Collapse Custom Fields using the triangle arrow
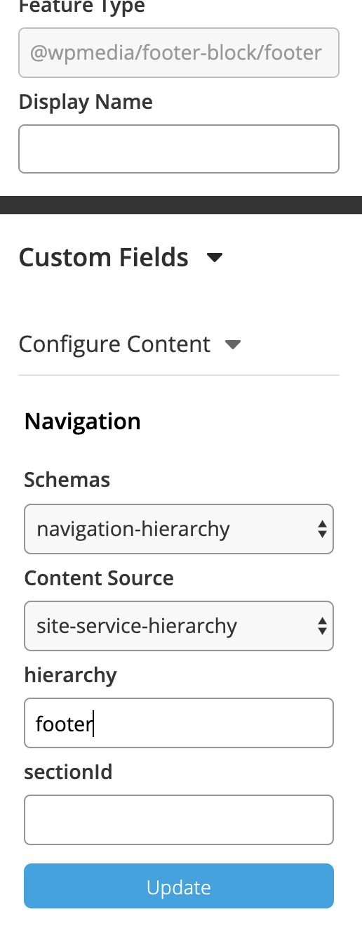Screen dimensions: 362x940 click(x=215, y=258)
